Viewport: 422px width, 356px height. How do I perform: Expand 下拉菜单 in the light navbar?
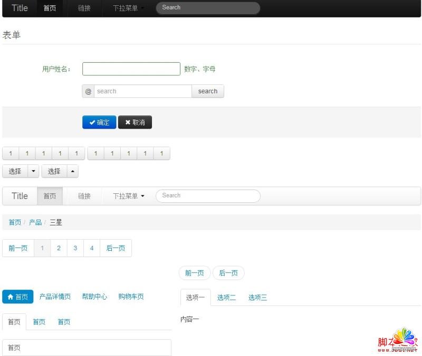pyautogui.click(x=128, y=196)
